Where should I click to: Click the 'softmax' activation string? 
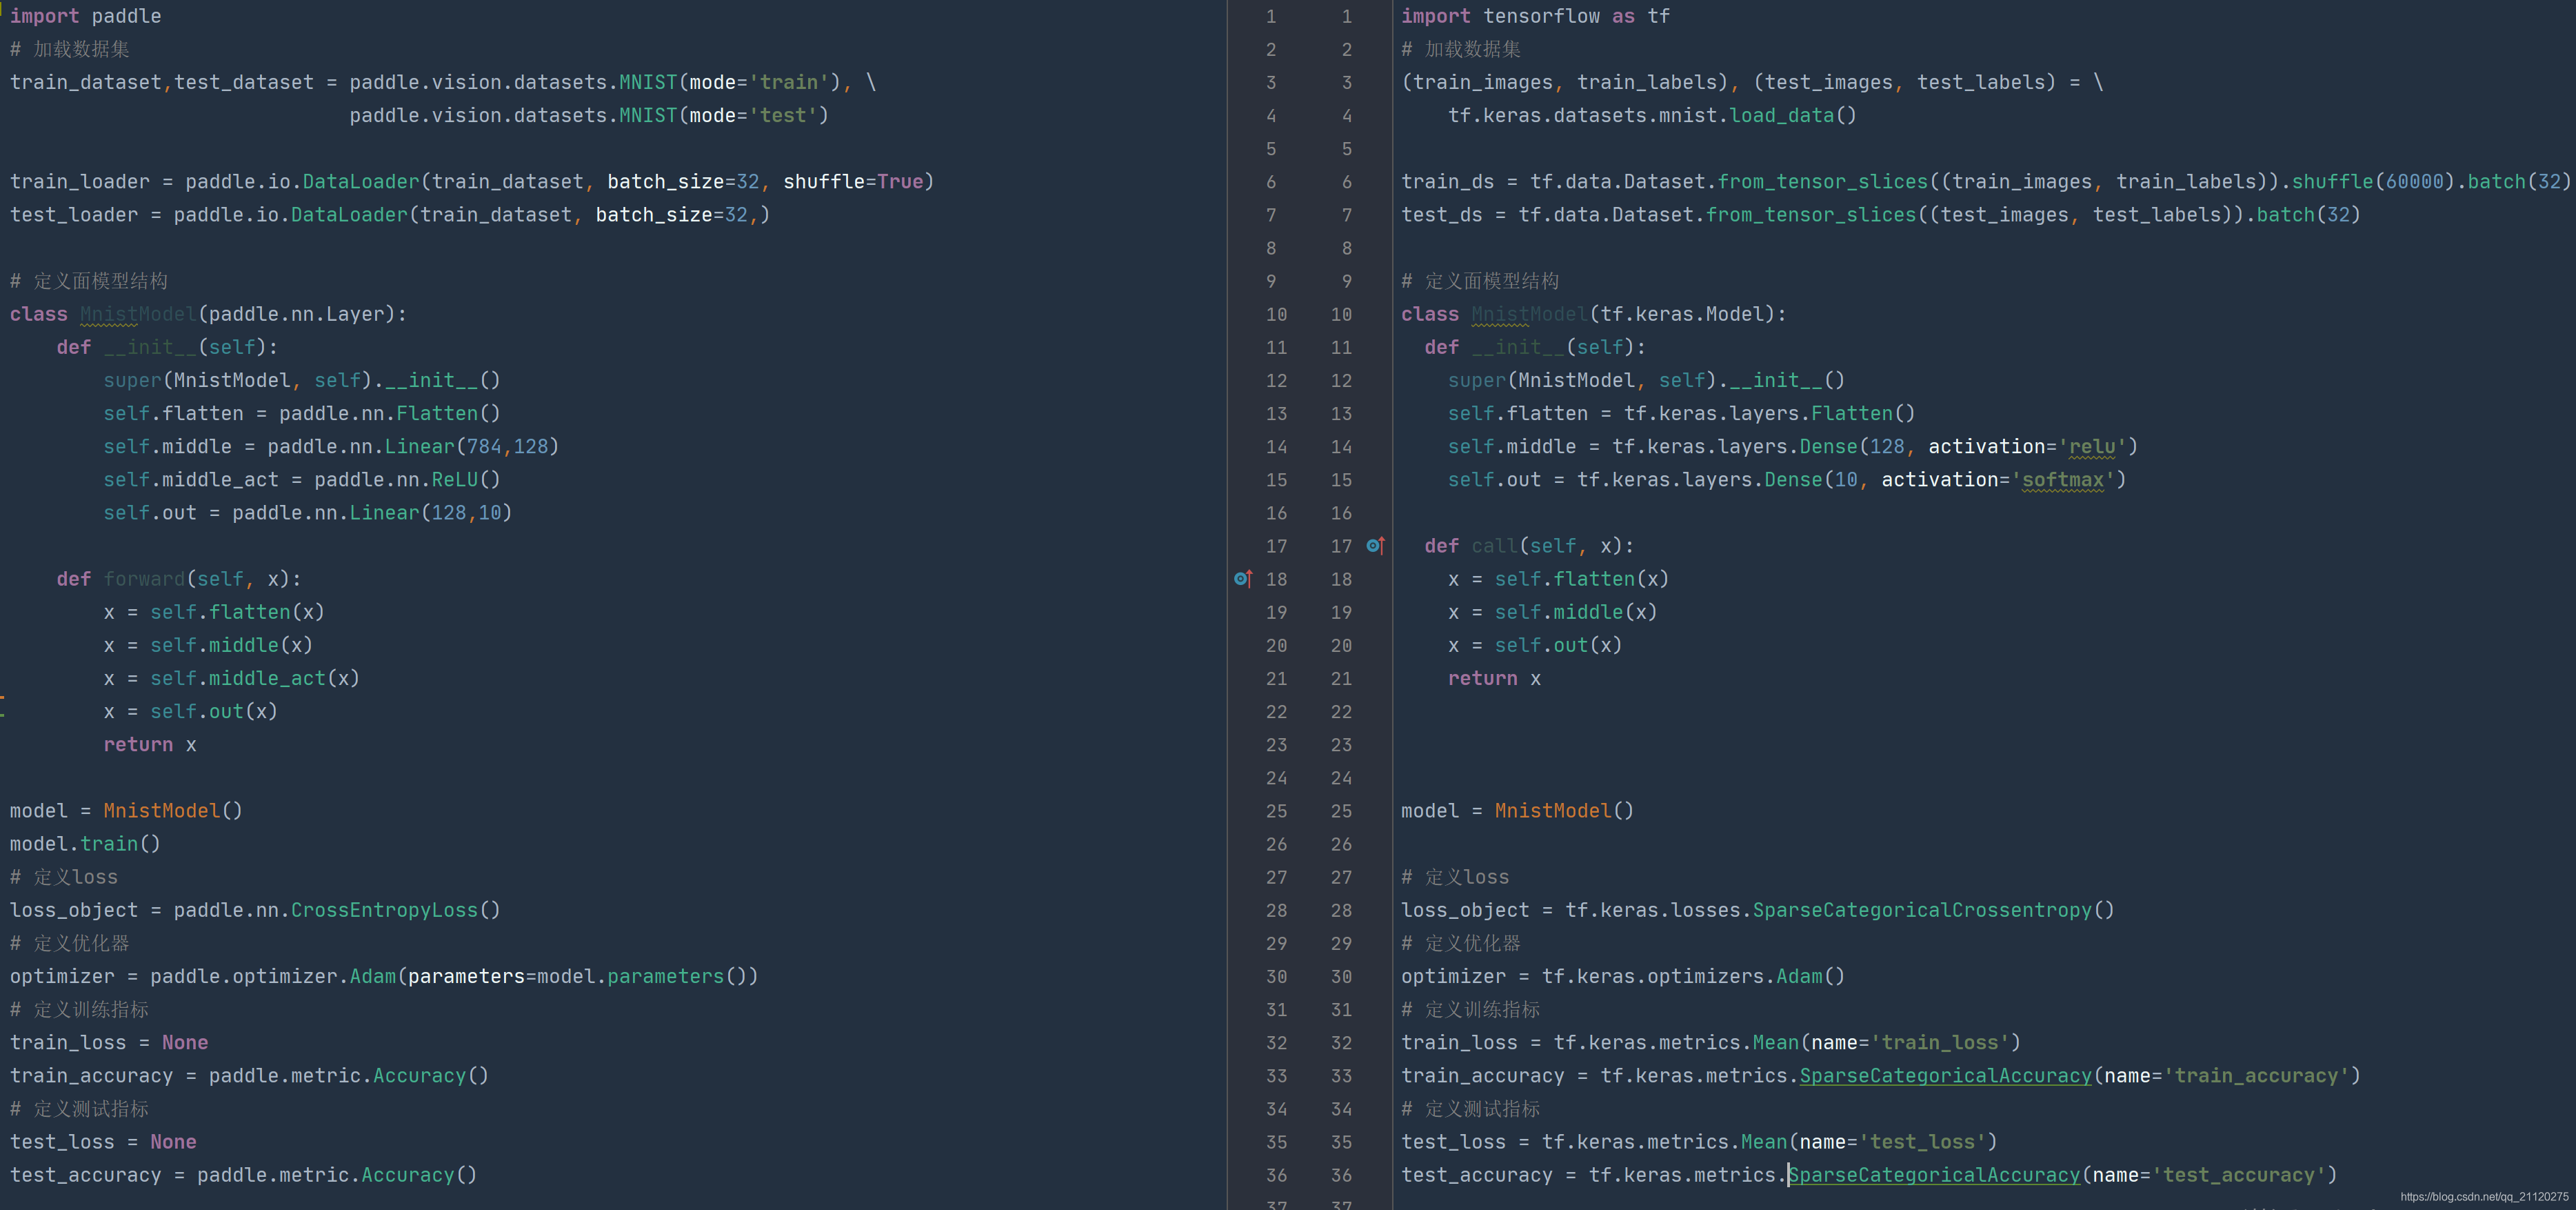[2063, 479]
